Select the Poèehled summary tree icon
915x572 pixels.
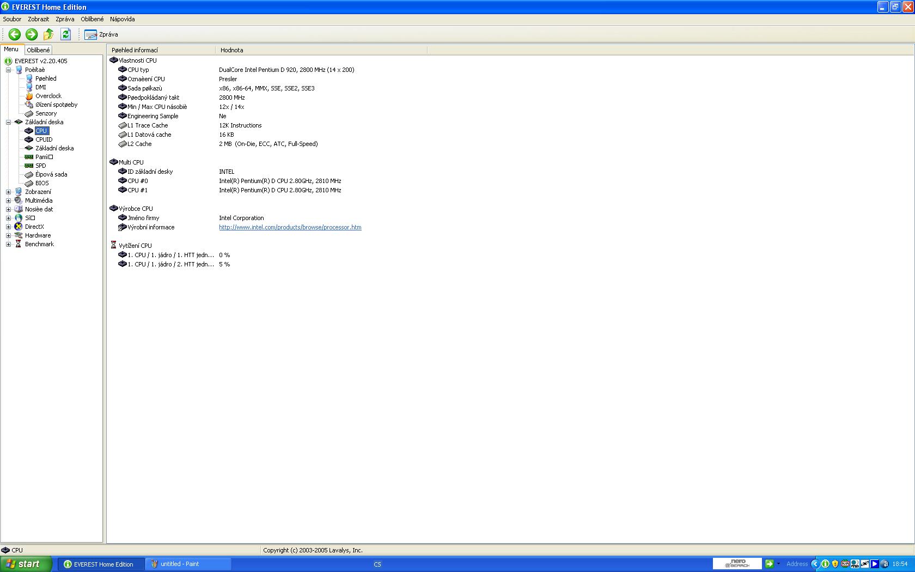pyautogui.click(x=29, y=78)
